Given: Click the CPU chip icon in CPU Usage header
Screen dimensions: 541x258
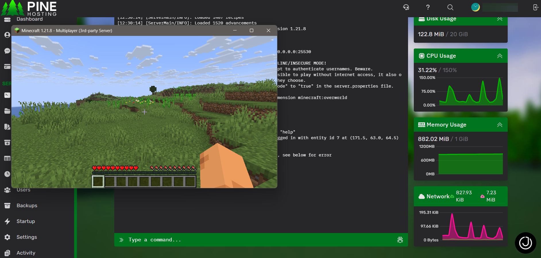Looking at the screenshot, I should pos(422,56).
